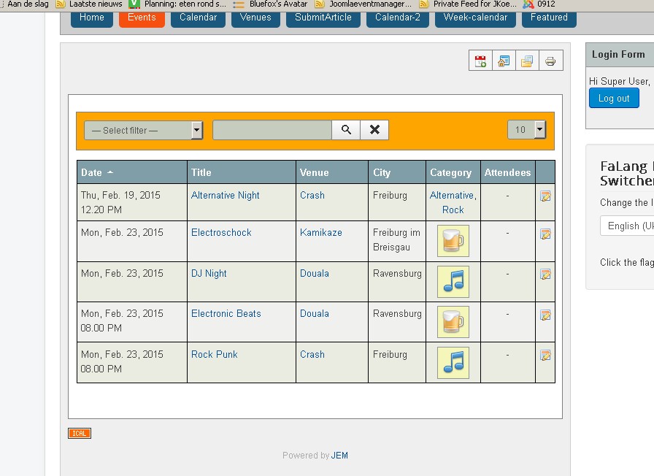Click the add venue house icon
This screenshot has width=654, height=476.
point(504,61)
